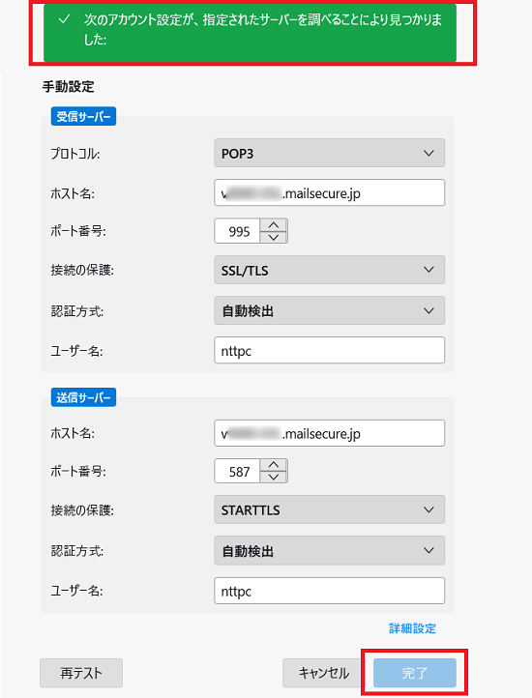The height and width of the screenshot is (698, 532).
Task: Click the 再テスト button
Action: [81, 673]
